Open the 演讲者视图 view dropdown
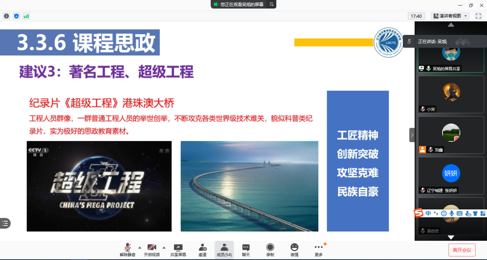487x260 pixels. tap(450, 16)
